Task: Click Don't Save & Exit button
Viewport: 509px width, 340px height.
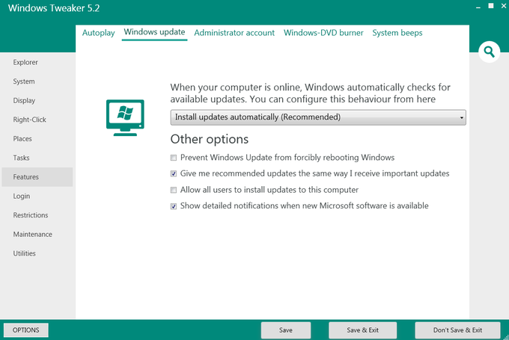Action: pyautogui.click(x=457, y=330)
